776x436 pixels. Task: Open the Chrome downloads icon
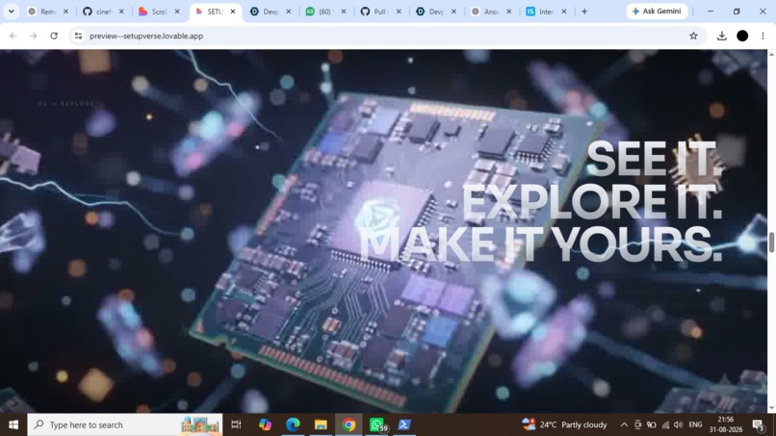pos(721,36)
